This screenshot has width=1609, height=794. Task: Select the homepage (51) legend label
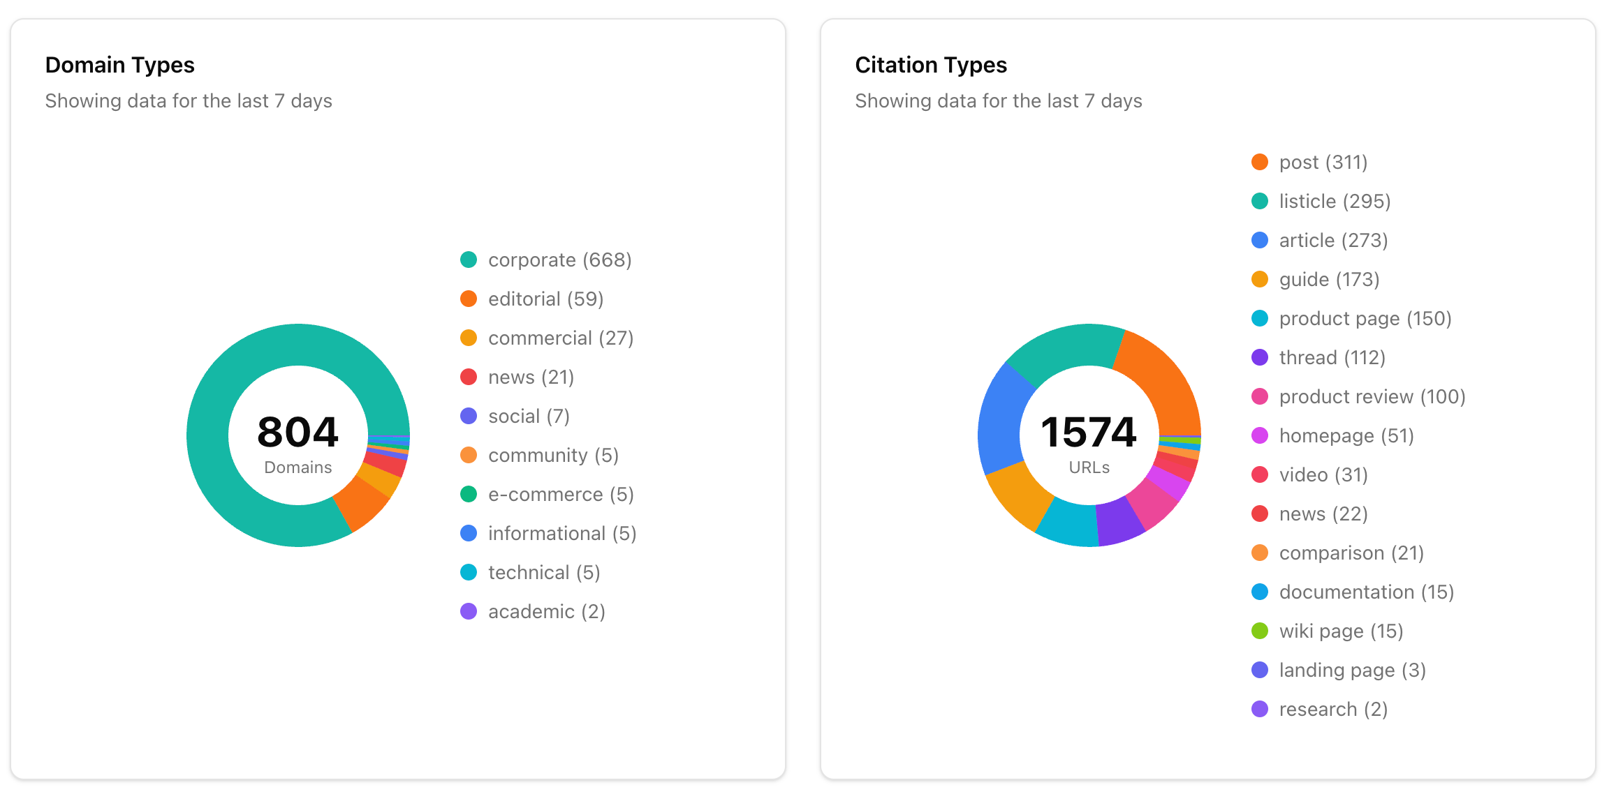1346,436
